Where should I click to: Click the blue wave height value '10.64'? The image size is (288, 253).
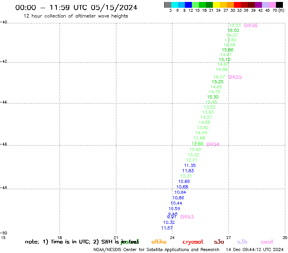coord(180,192)
